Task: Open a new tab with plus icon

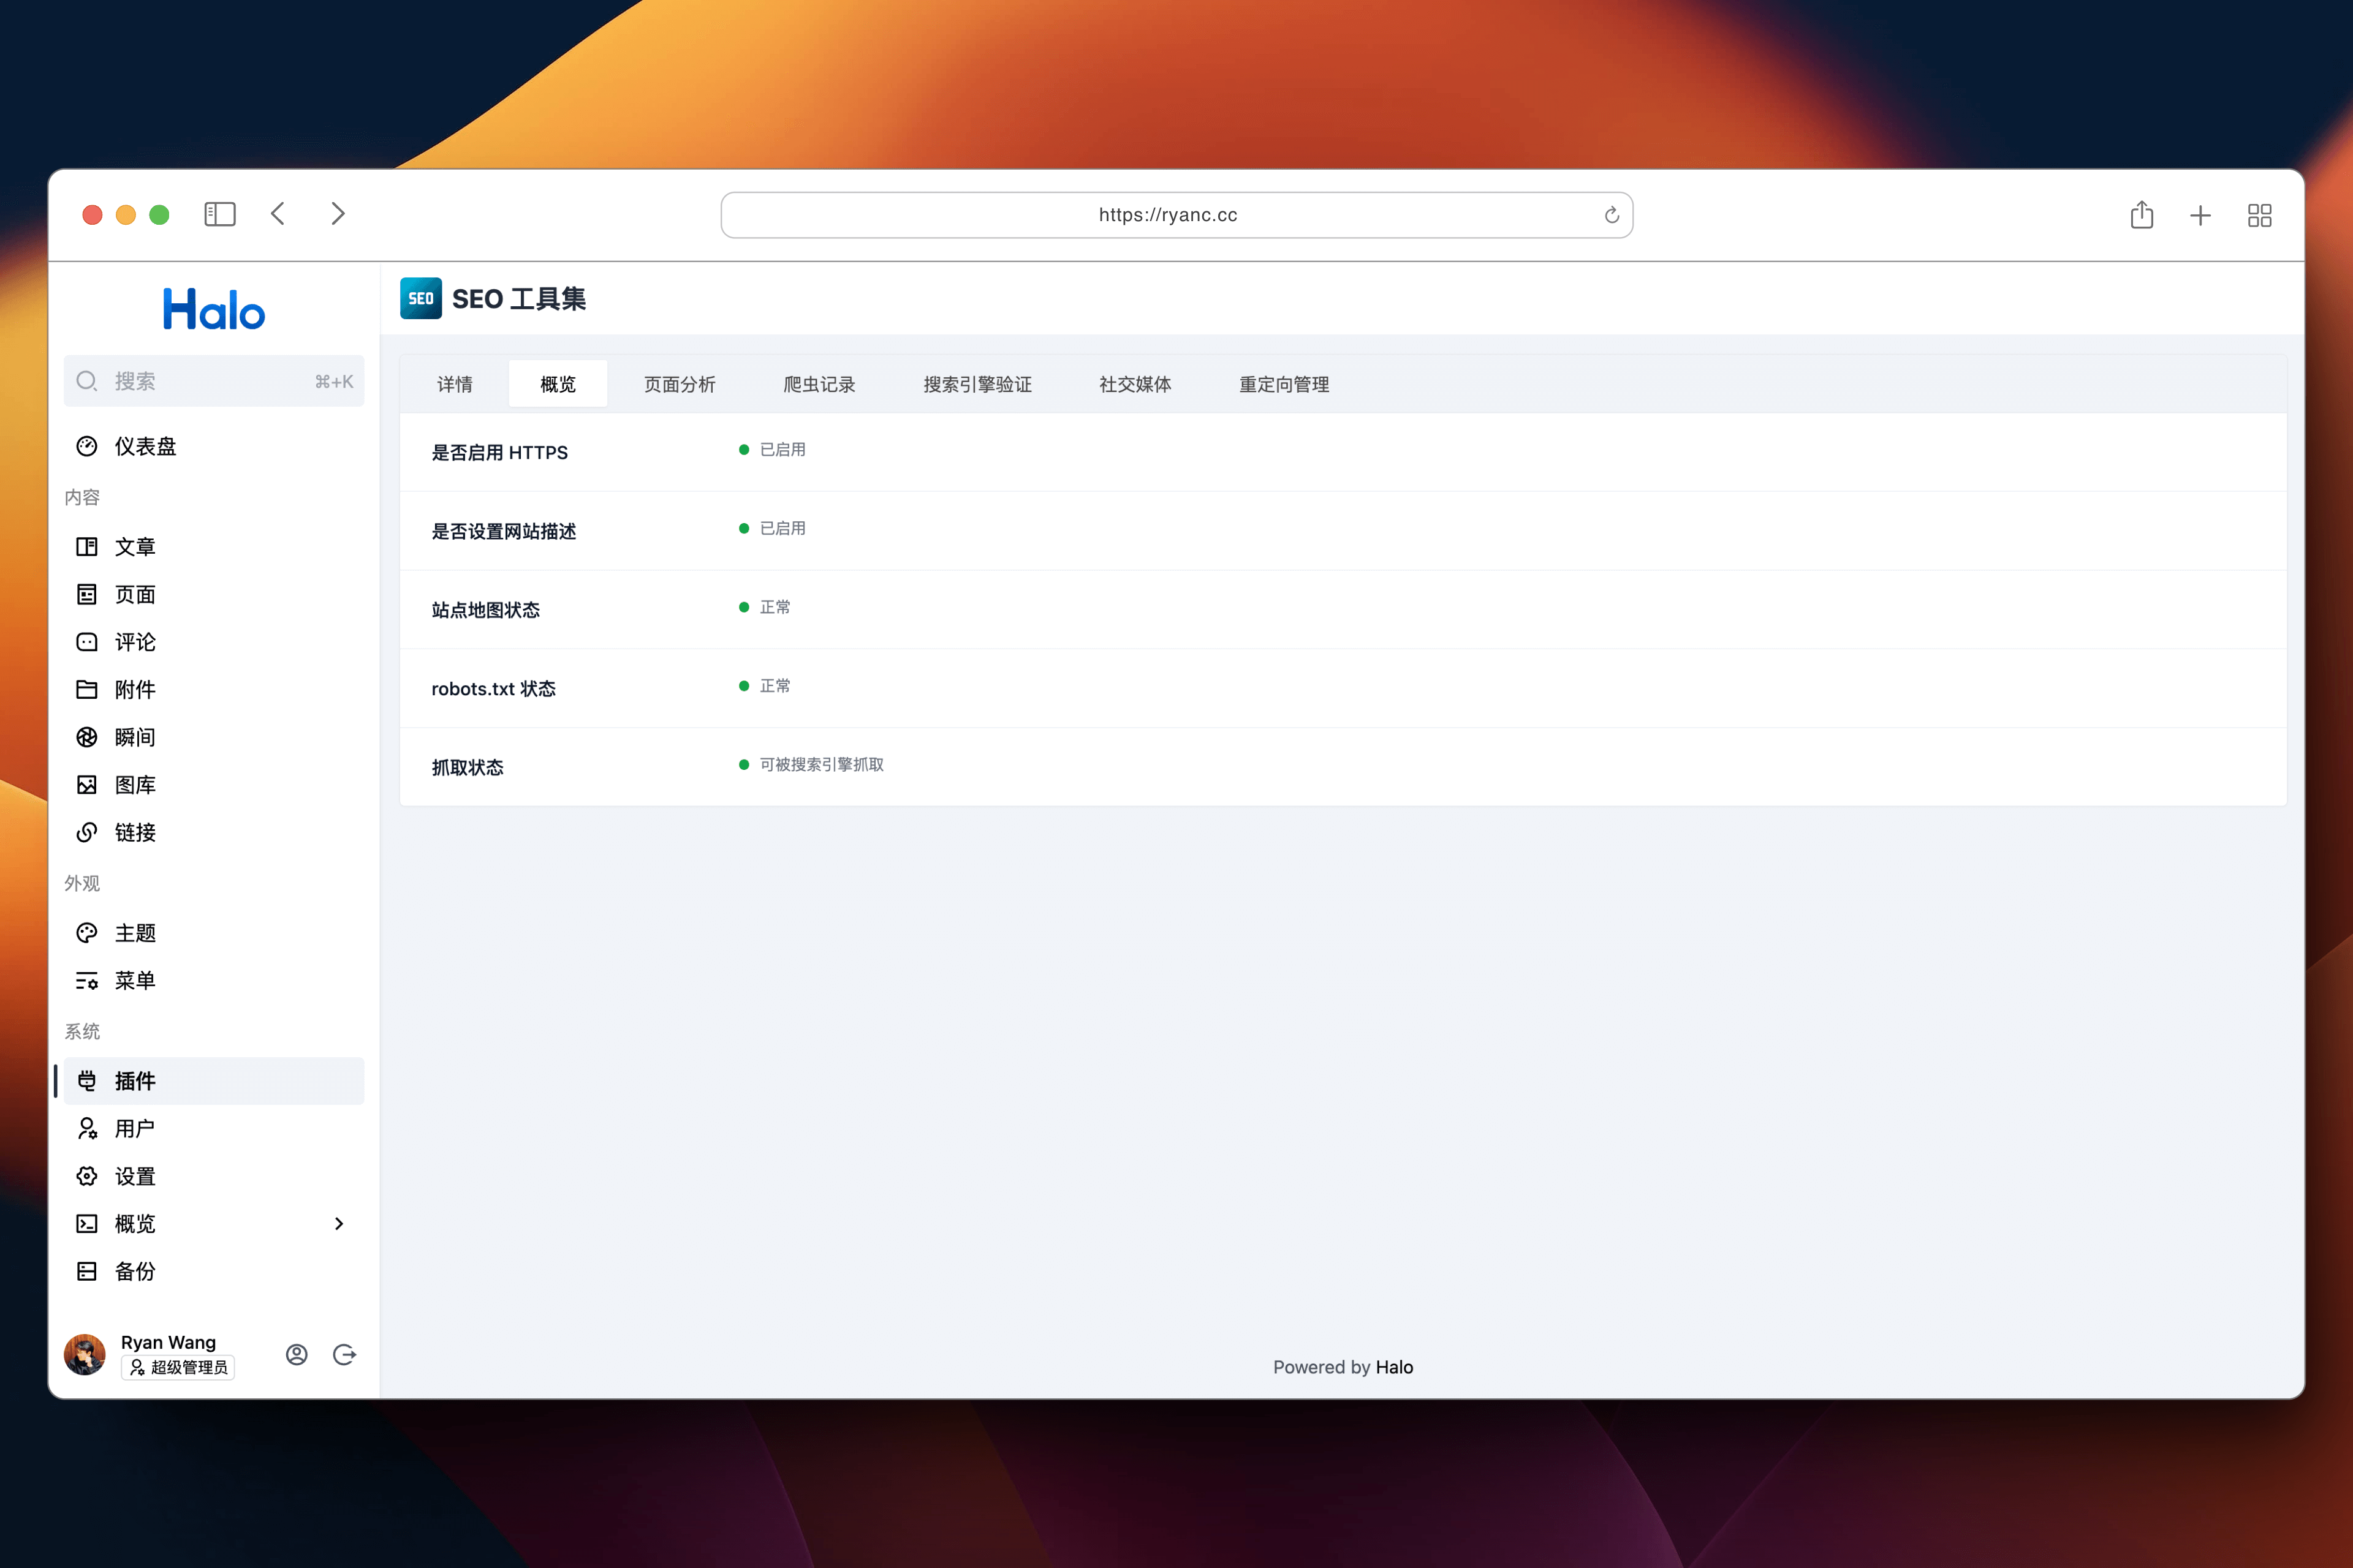Action: click(2200, 215)
